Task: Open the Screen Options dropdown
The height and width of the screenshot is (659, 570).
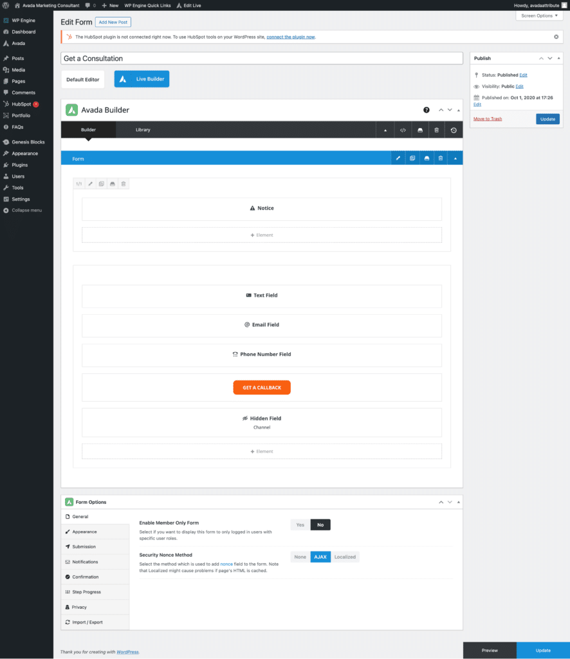Action: (539, 15)
